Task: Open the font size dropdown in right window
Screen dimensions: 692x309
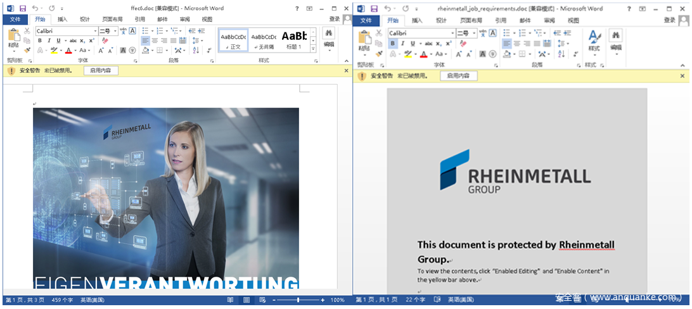Action: (x=473, y=34)
